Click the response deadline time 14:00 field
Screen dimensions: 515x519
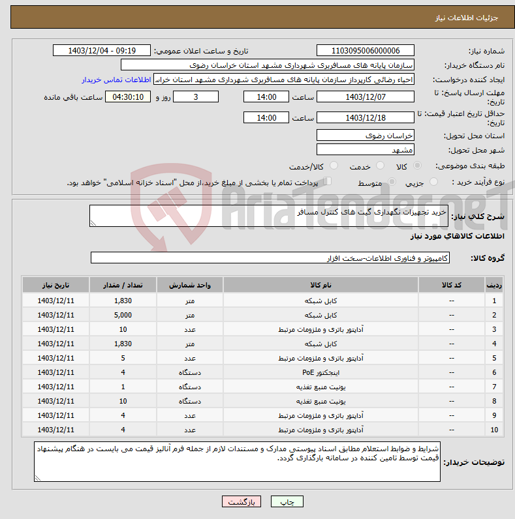pos(266,96)
